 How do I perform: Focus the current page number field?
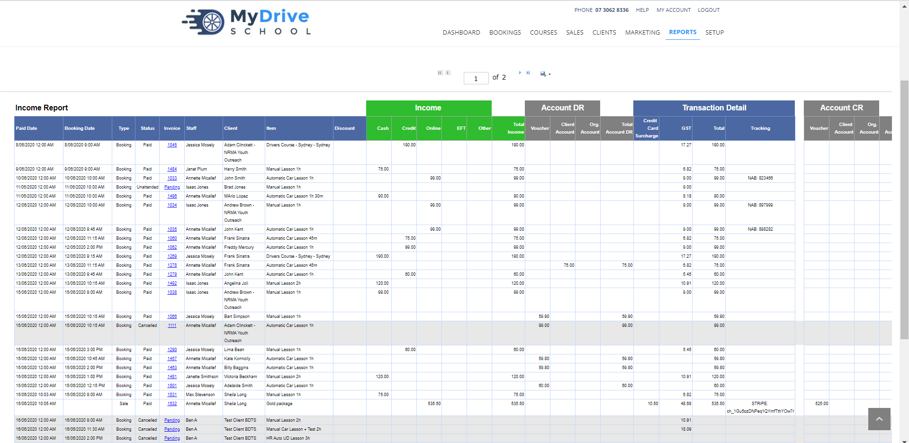point(476,78)
